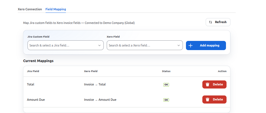266x113 pixels.
Task: Click the 'Invoice → Amount Due' cell
Action: tap(100, 100)
